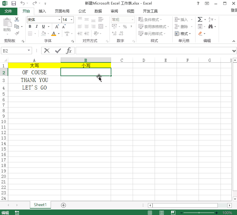Switch to the 开发工具 tab
This screenshot has width=237, height=215.
coord(150,11)
